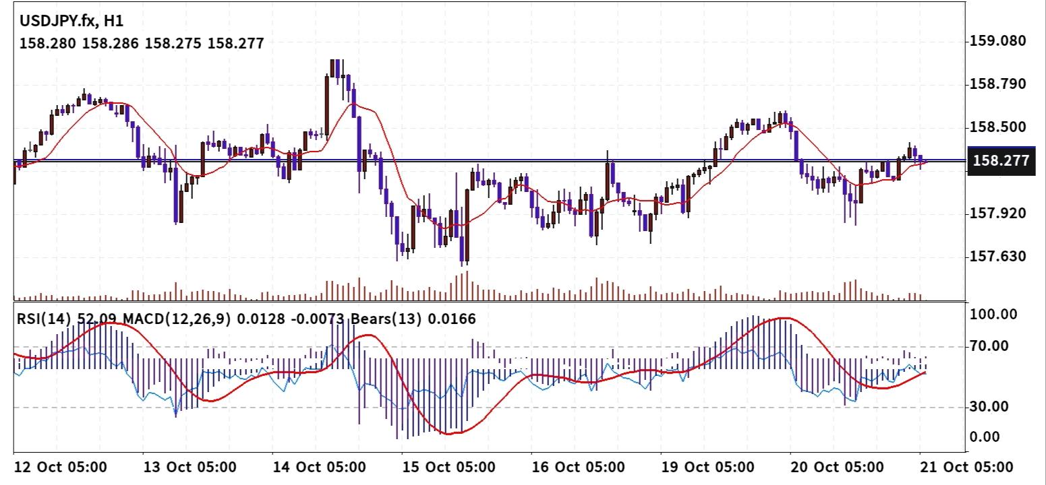This screenshot has width=1046, height=485.
Task: Click the 14 Oct 05:00 time label
Action: click(319, 467)
